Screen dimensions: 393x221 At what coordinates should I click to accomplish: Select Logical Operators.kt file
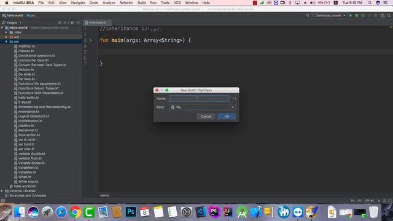pyautogui.click(x=34, y=116)
